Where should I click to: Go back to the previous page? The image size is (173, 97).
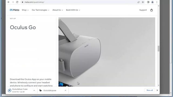click(x=9, y=2)
